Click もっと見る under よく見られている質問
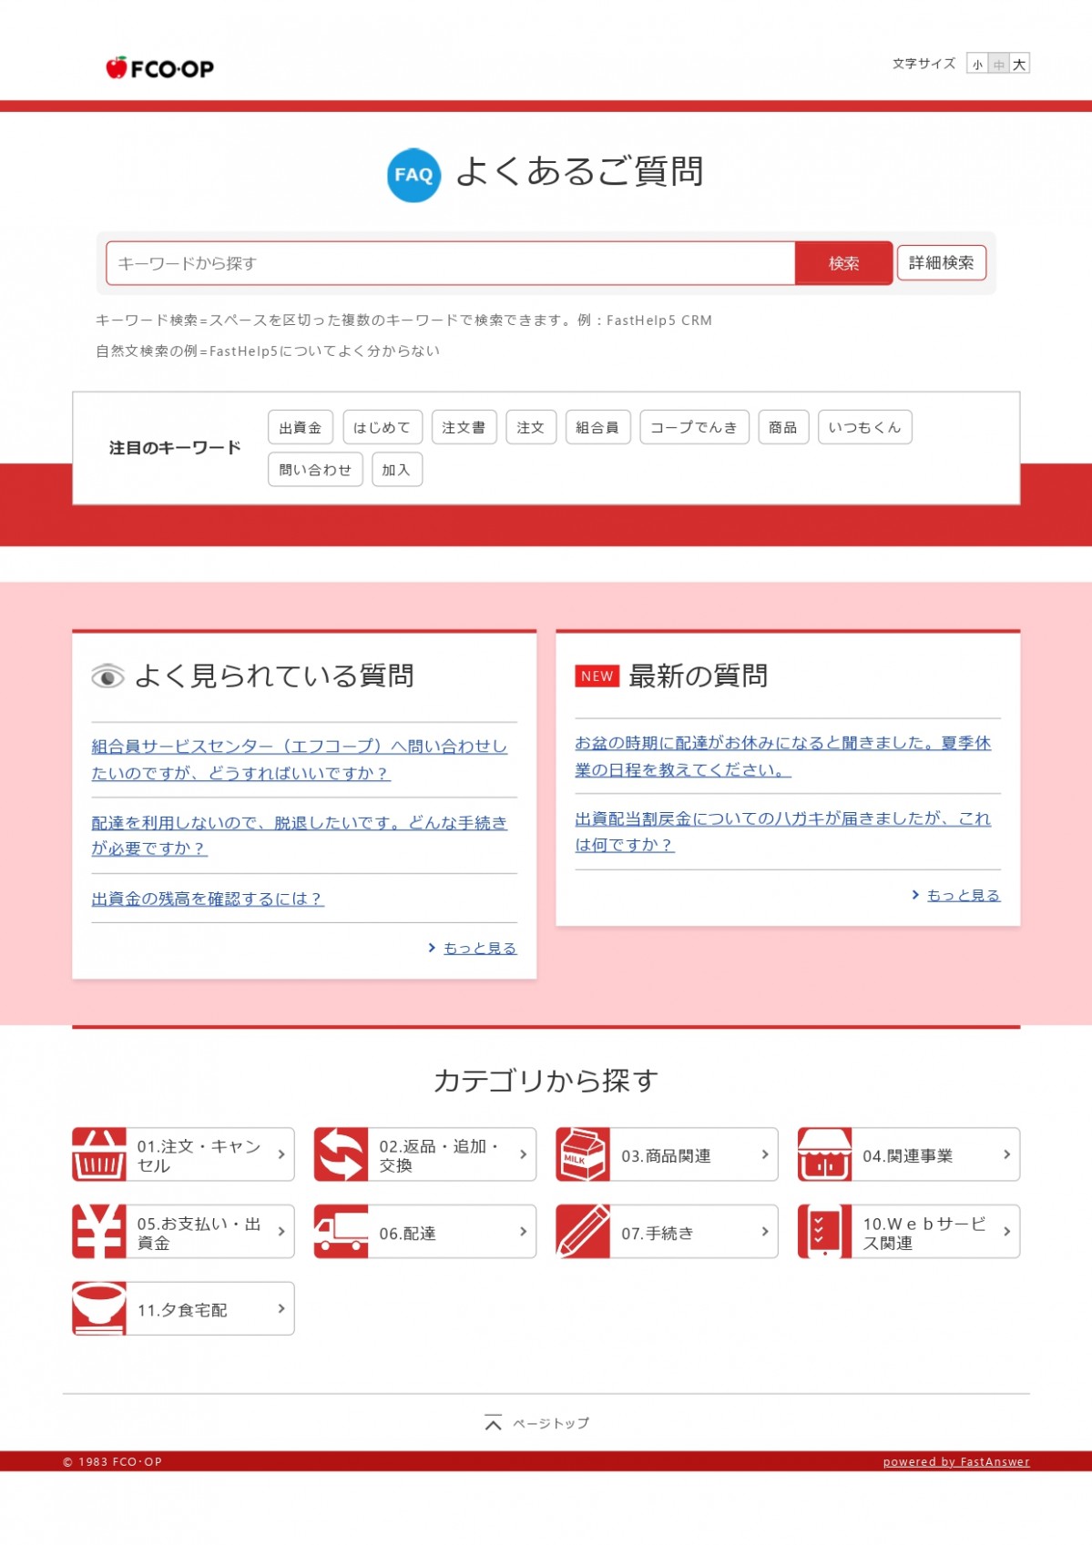Screen dimensions: 1092x1545 pos(480,948)
